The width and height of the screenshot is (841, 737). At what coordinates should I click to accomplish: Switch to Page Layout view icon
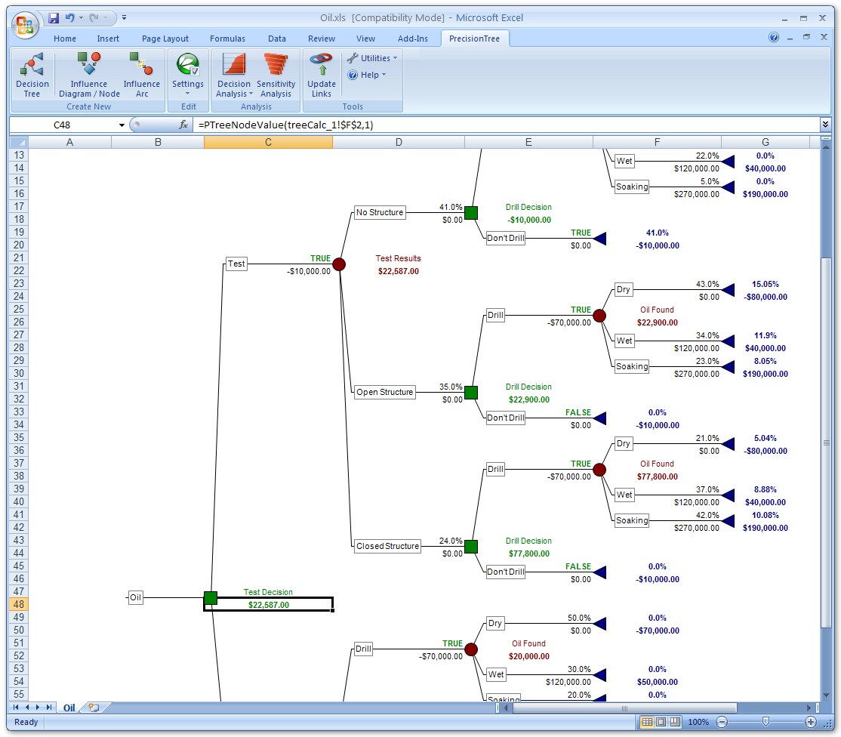point(661,722)
